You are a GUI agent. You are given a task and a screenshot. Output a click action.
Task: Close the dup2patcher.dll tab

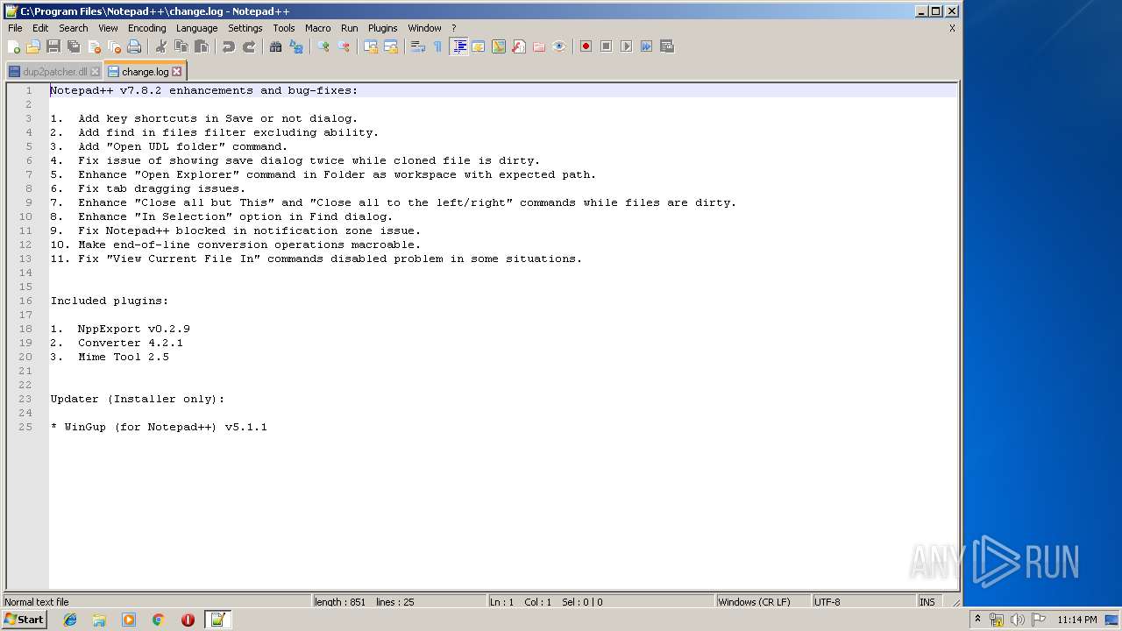tap(95, 72)
